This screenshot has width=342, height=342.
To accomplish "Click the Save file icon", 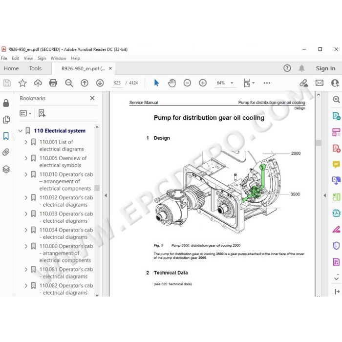I will click(7, 83).
